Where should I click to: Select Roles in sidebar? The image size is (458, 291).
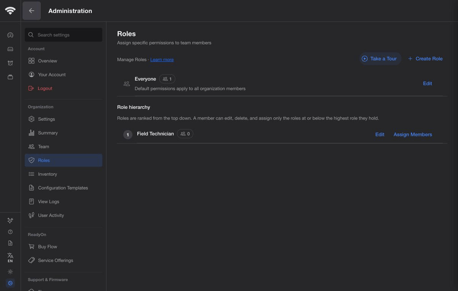63,160
